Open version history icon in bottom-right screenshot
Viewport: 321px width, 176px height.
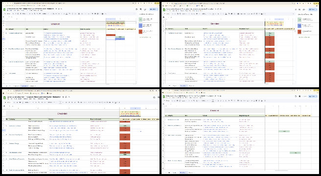pos(296,96)
